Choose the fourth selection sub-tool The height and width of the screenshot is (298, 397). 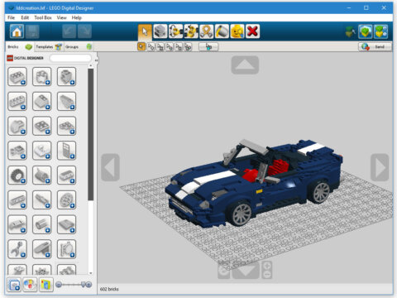(x=170, y=47)
